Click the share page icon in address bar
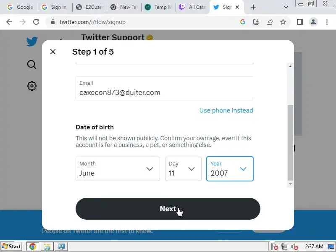This screenshot has width=336, height=252. [x=270, y=22]
